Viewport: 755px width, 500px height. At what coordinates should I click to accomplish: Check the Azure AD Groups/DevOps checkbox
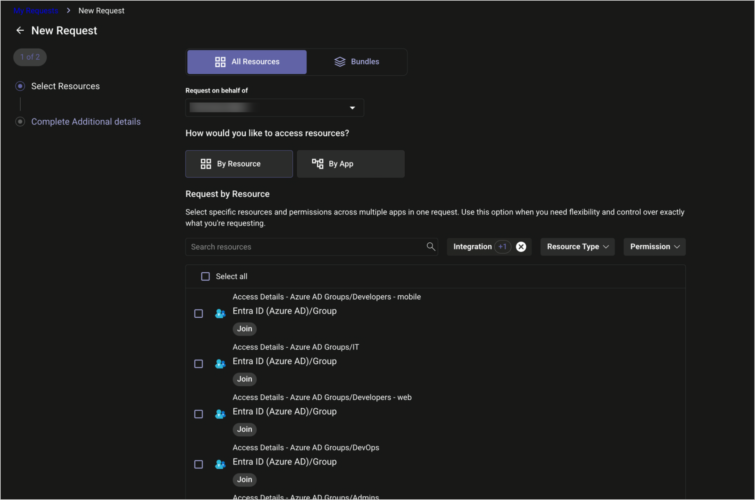tap(198, 464)
